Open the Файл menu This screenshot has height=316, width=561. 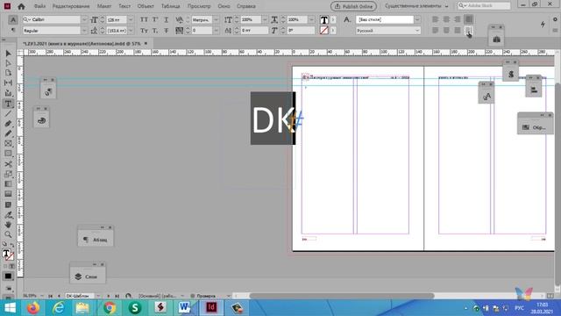pos(39,6)
